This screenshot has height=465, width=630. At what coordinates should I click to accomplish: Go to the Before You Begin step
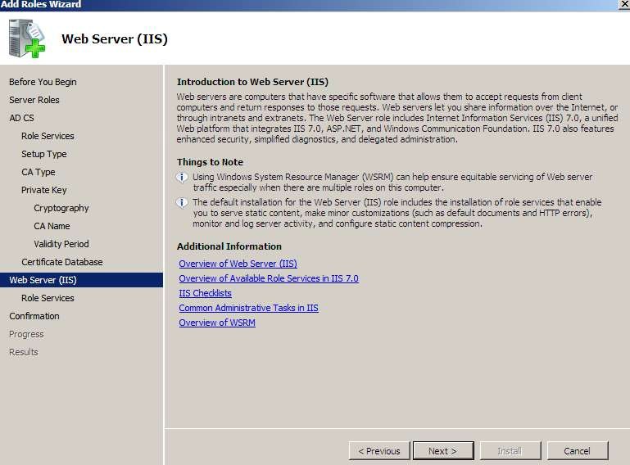pos(43,82)
